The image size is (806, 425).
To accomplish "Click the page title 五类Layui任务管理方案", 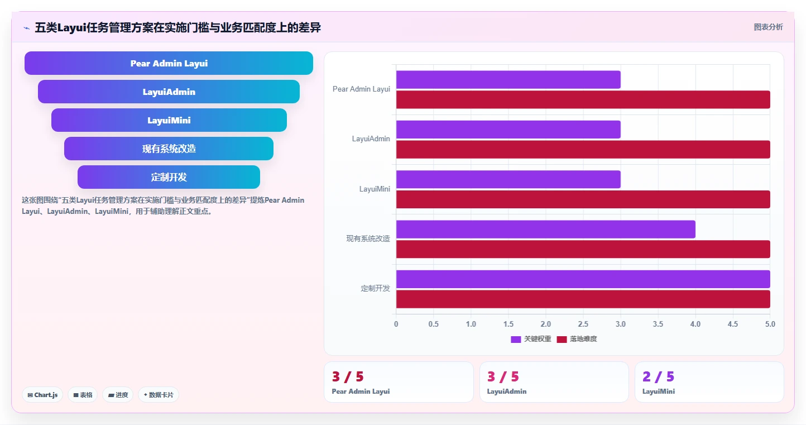I will tap(177, 27).
